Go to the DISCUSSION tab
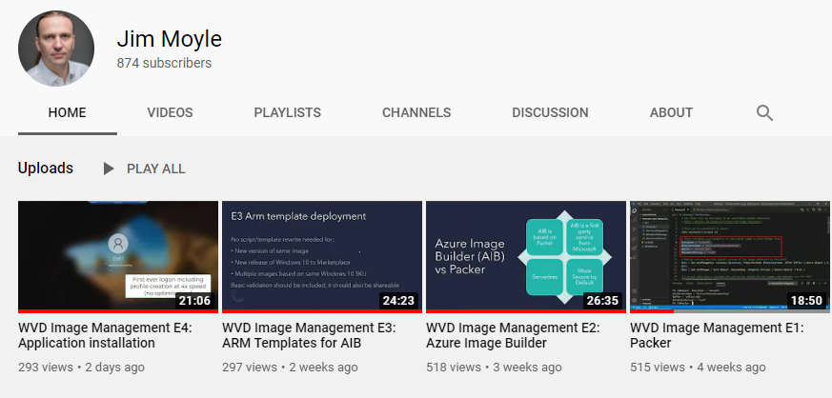832x398 pixels. click(x=550, y=113)
